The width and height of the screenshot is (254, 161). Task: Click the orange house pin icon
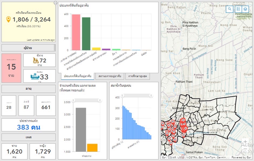[x=9, y=19]
